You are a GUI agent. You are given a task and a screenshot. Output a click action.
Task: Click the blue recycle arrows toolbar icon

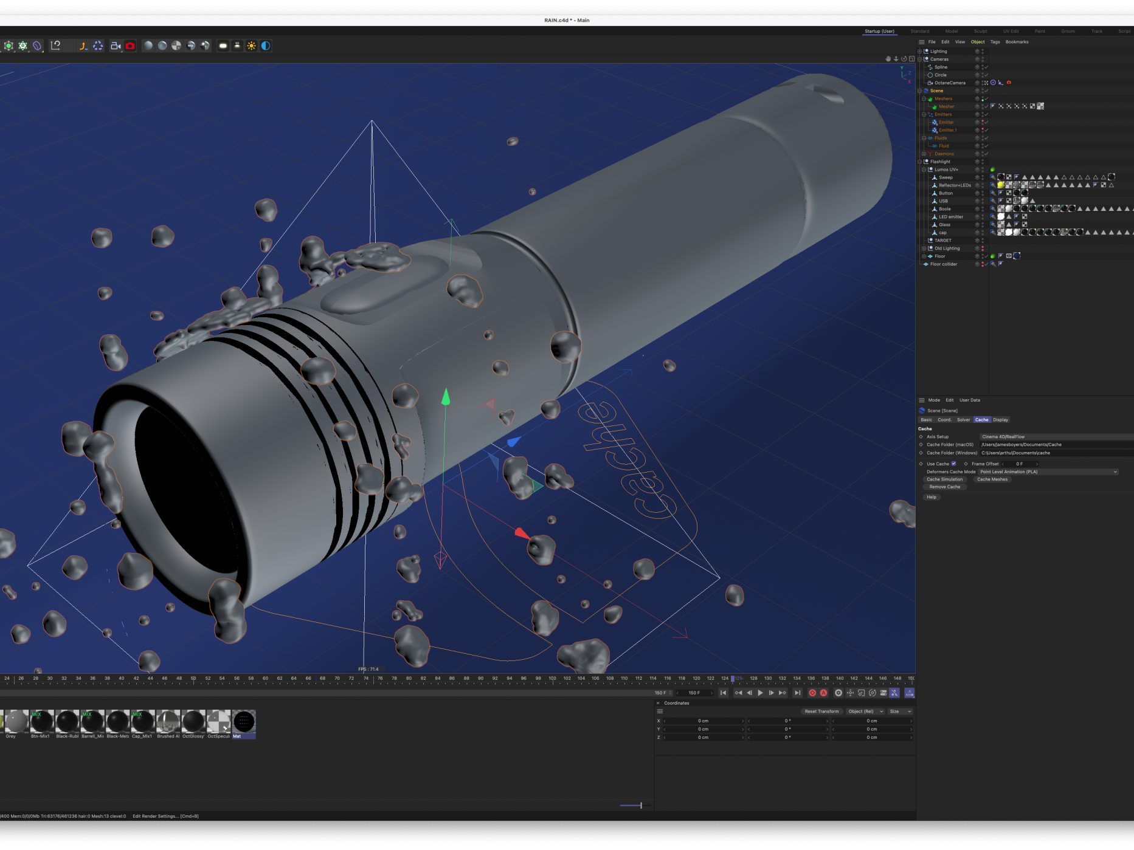click(x=98, y=46)
